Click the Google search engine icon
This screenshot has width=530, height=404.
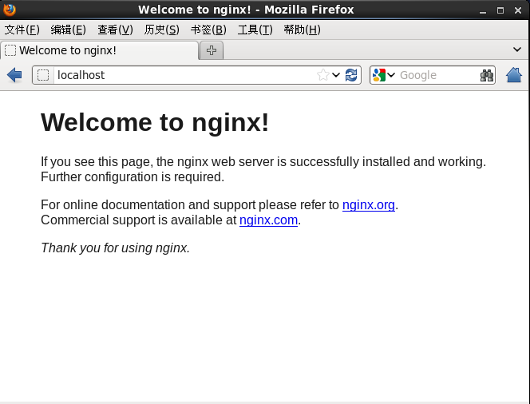click(379, 75)
